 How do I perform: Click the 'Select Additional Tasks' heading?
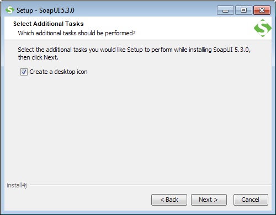pos(49,24)
